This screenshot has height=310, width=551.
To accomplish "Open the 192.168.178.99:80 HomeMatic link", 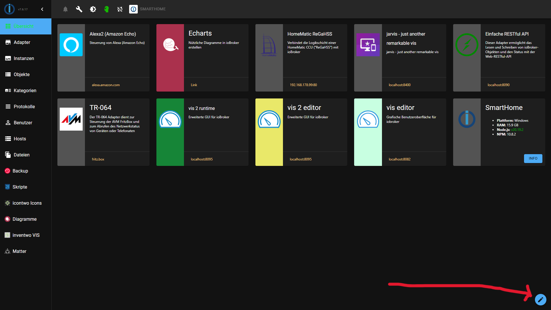I will 303,85.
